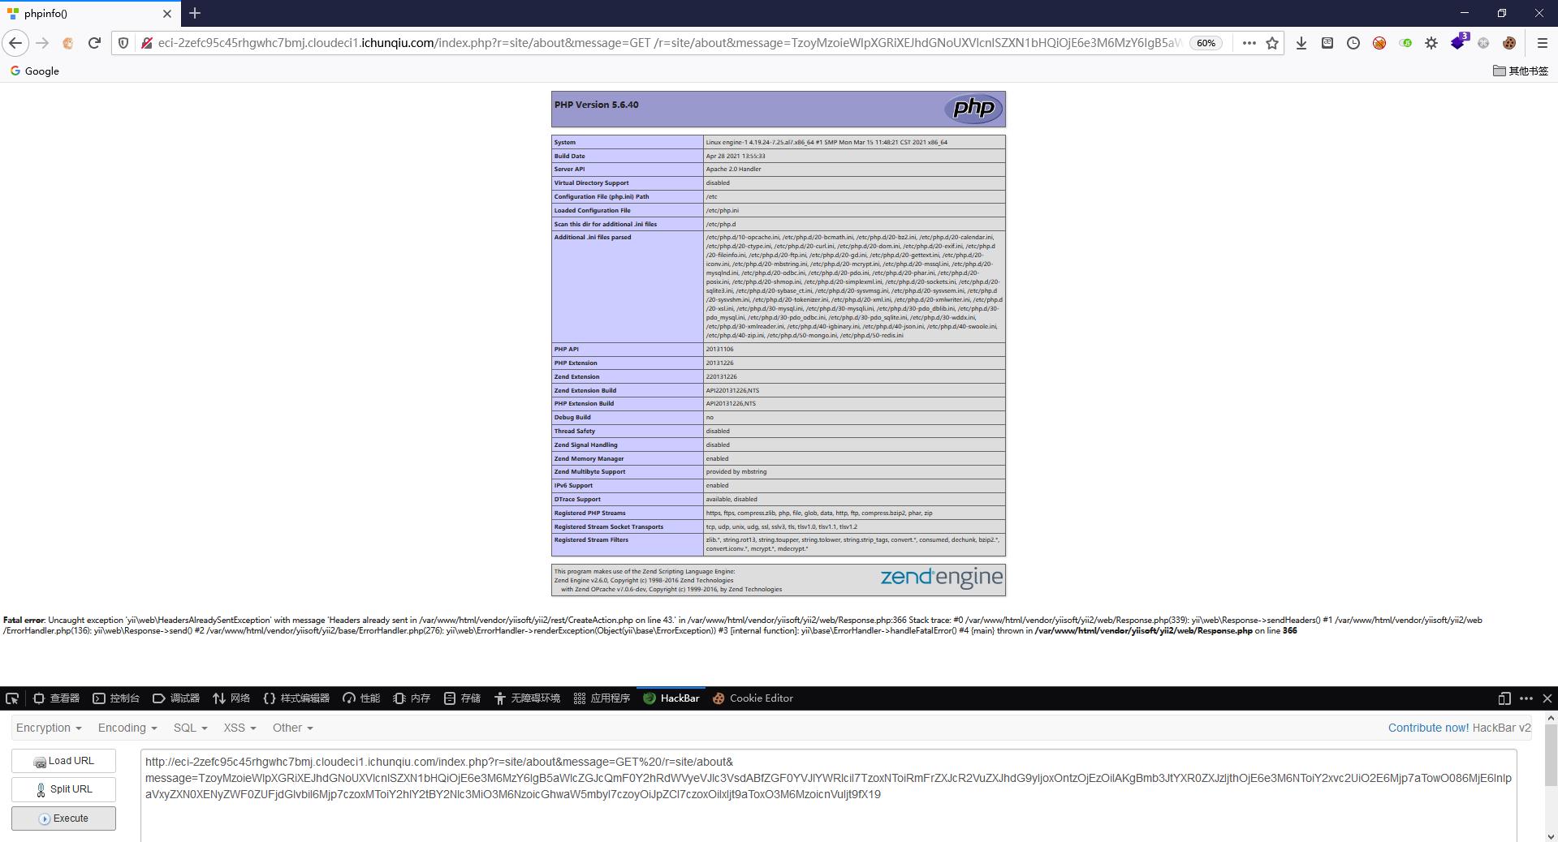Click the 60% zoom level indicator
The width and height of the screenshot is (1558, 842).
point(1206,43)
